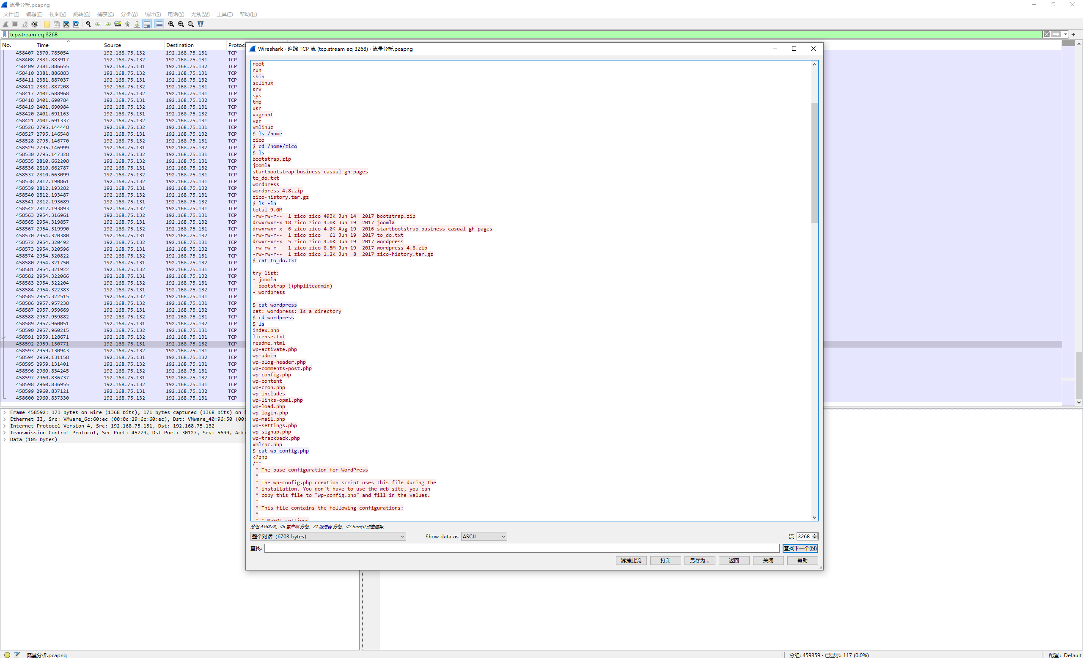
Task: Sort packets by the Source column header
Action: click(133, 45)
